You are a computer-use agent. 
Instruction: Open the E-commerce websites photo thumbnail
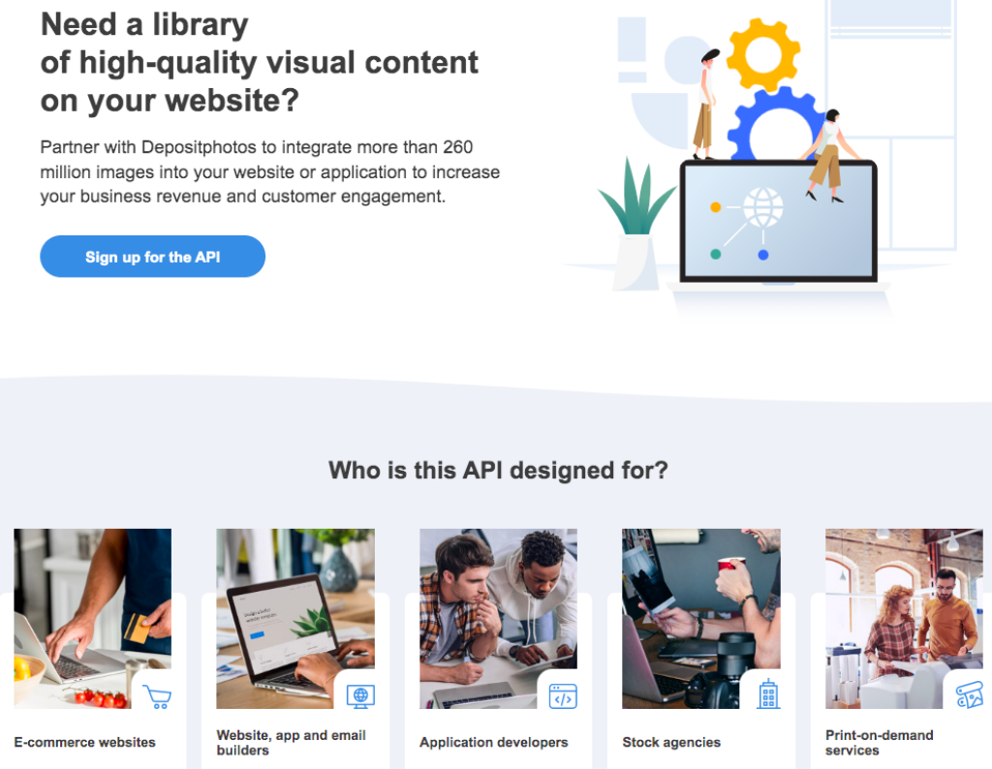pos(92,619)
